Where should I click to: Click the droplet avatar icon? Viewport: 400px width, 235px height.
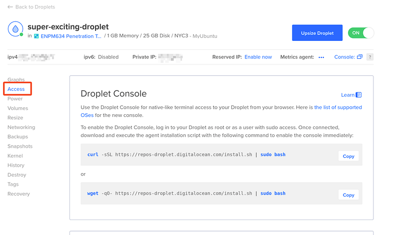click(15, 29)
